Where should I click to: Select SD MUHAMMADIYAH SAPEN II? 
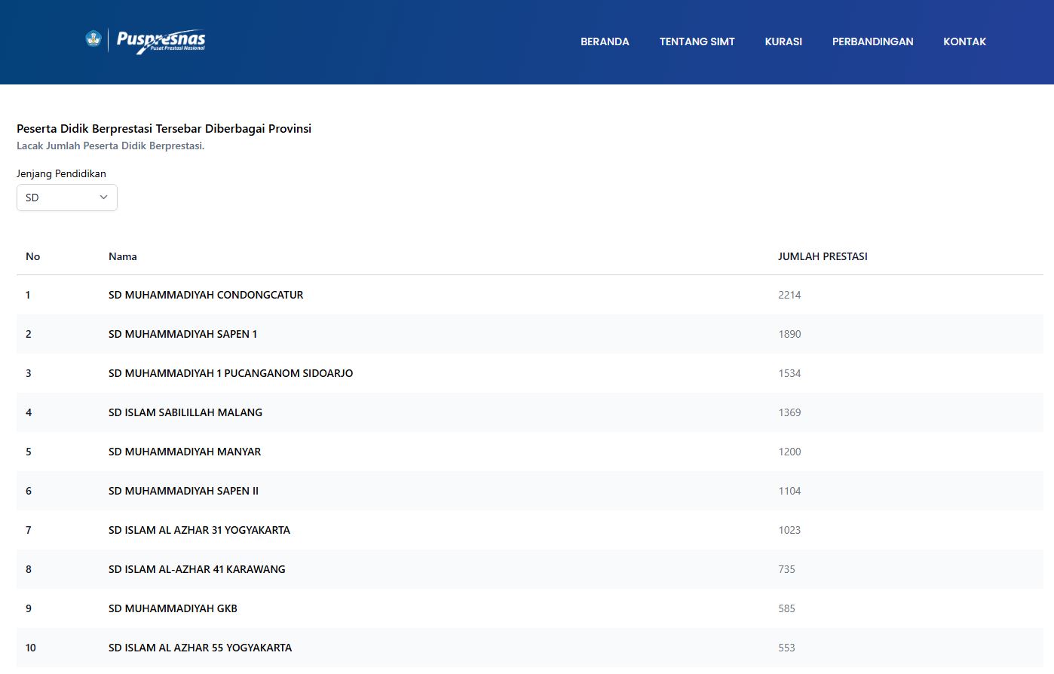(x=183, y=491)
